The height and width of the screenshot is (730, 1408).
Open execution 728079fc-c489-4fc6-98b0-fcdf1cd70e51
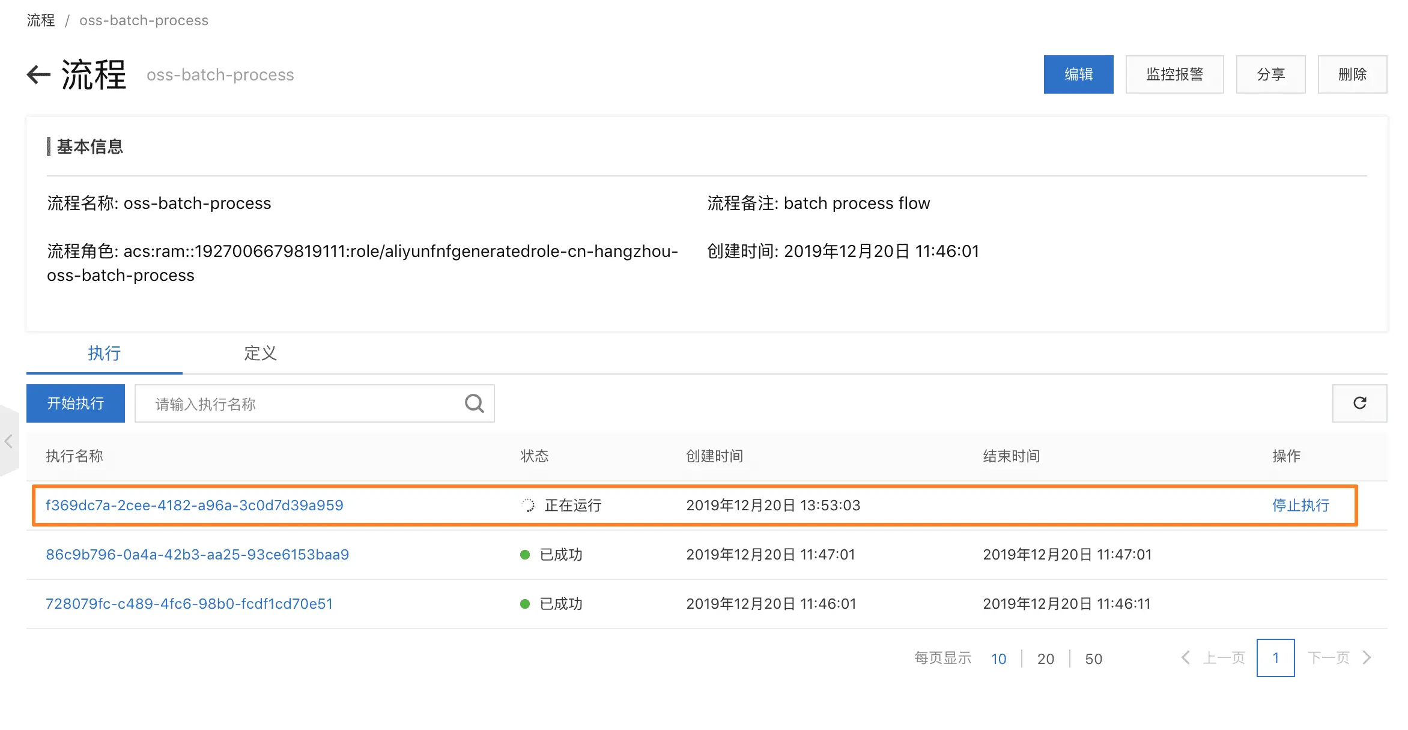(189, 604)
